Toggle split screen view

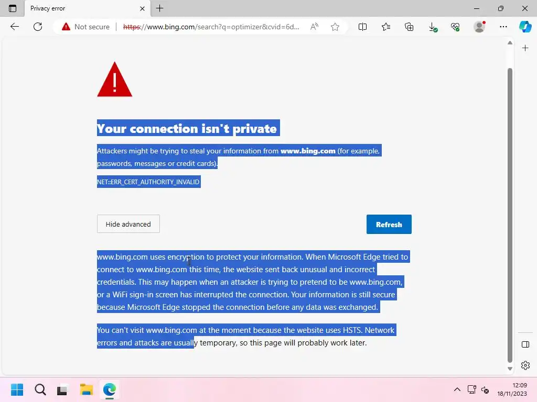[x=362, y=27]
